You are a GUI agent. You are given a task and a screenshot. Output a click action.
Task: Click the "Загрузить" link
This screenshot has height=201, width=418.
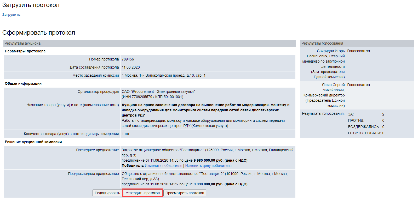11,15
